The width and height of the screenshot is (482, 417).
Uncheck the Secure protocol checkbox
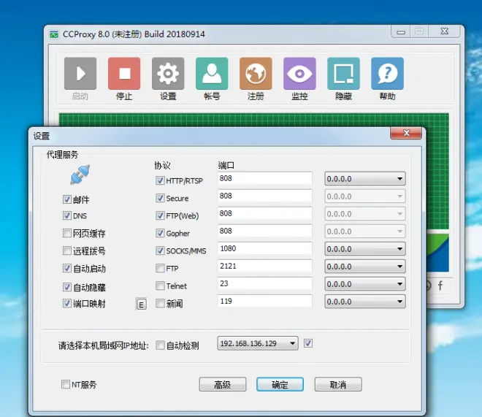[160, 198]
